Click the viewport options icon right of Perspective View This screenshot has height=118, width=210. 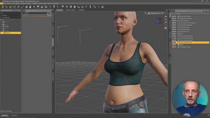point(165,13)
